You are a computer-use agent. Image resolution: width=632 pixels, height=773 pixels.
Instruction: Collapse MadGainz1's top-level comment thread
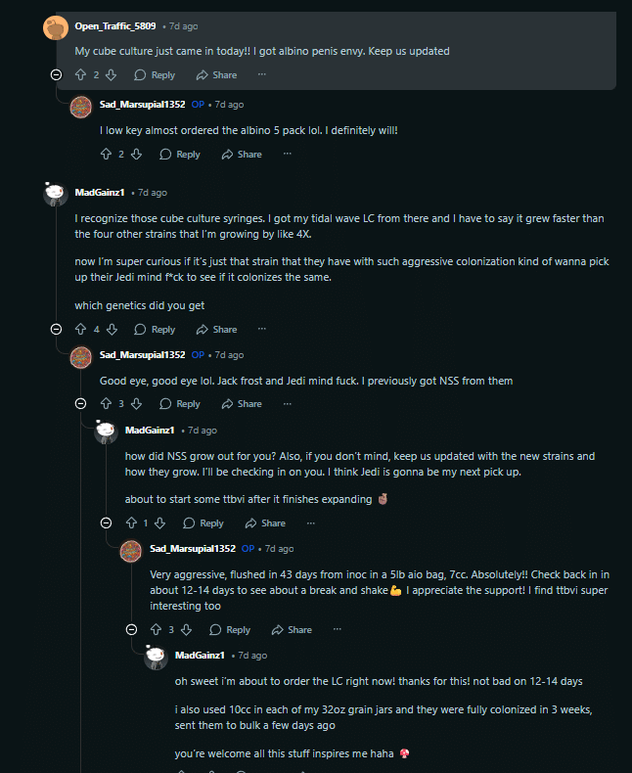56,329
